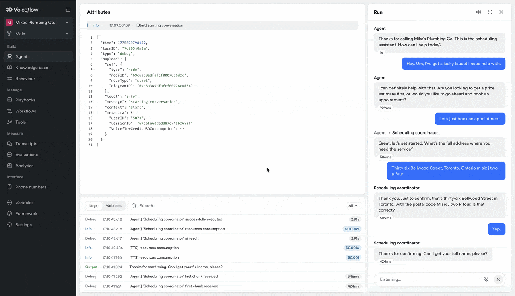Click the Transcripts icon
The image size is (515, 296).
tap(10, 143)
